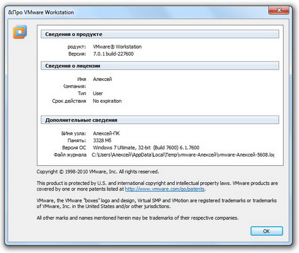Click the 'Windows 7 Ultimate, 32-bit' OS version
Viewport: 299px width, 253px height.
146,148
